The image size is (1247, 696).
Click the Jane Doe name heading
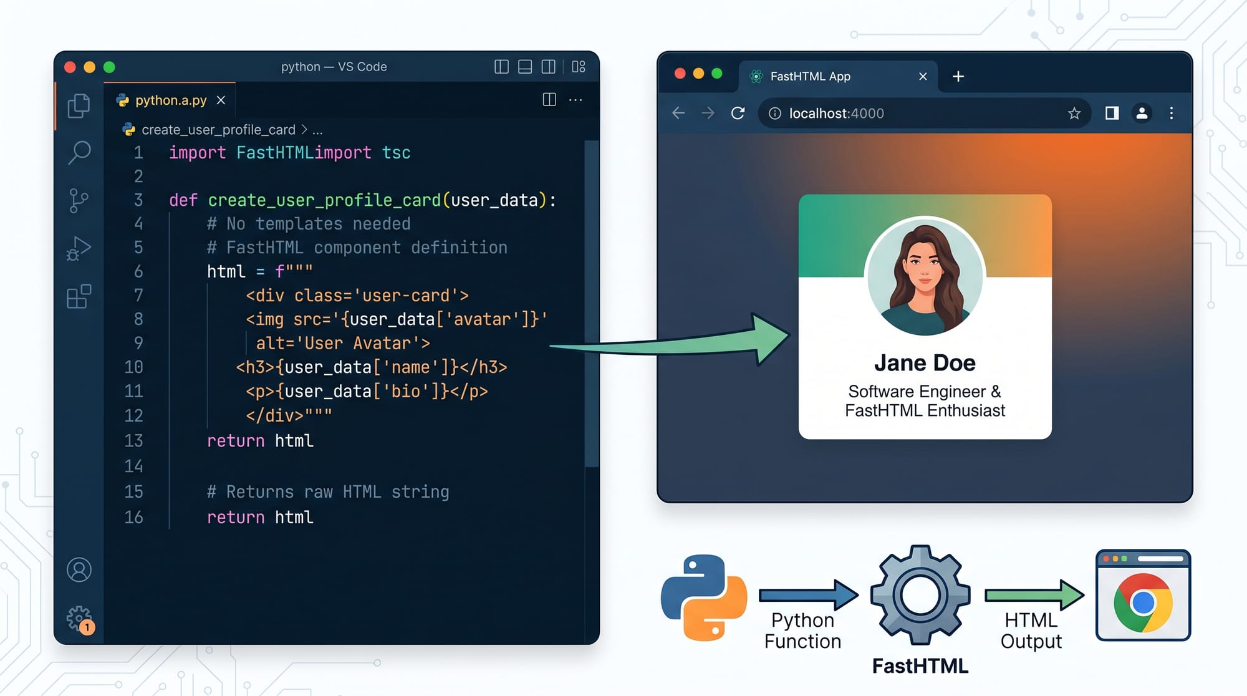(x=925, y=363)
